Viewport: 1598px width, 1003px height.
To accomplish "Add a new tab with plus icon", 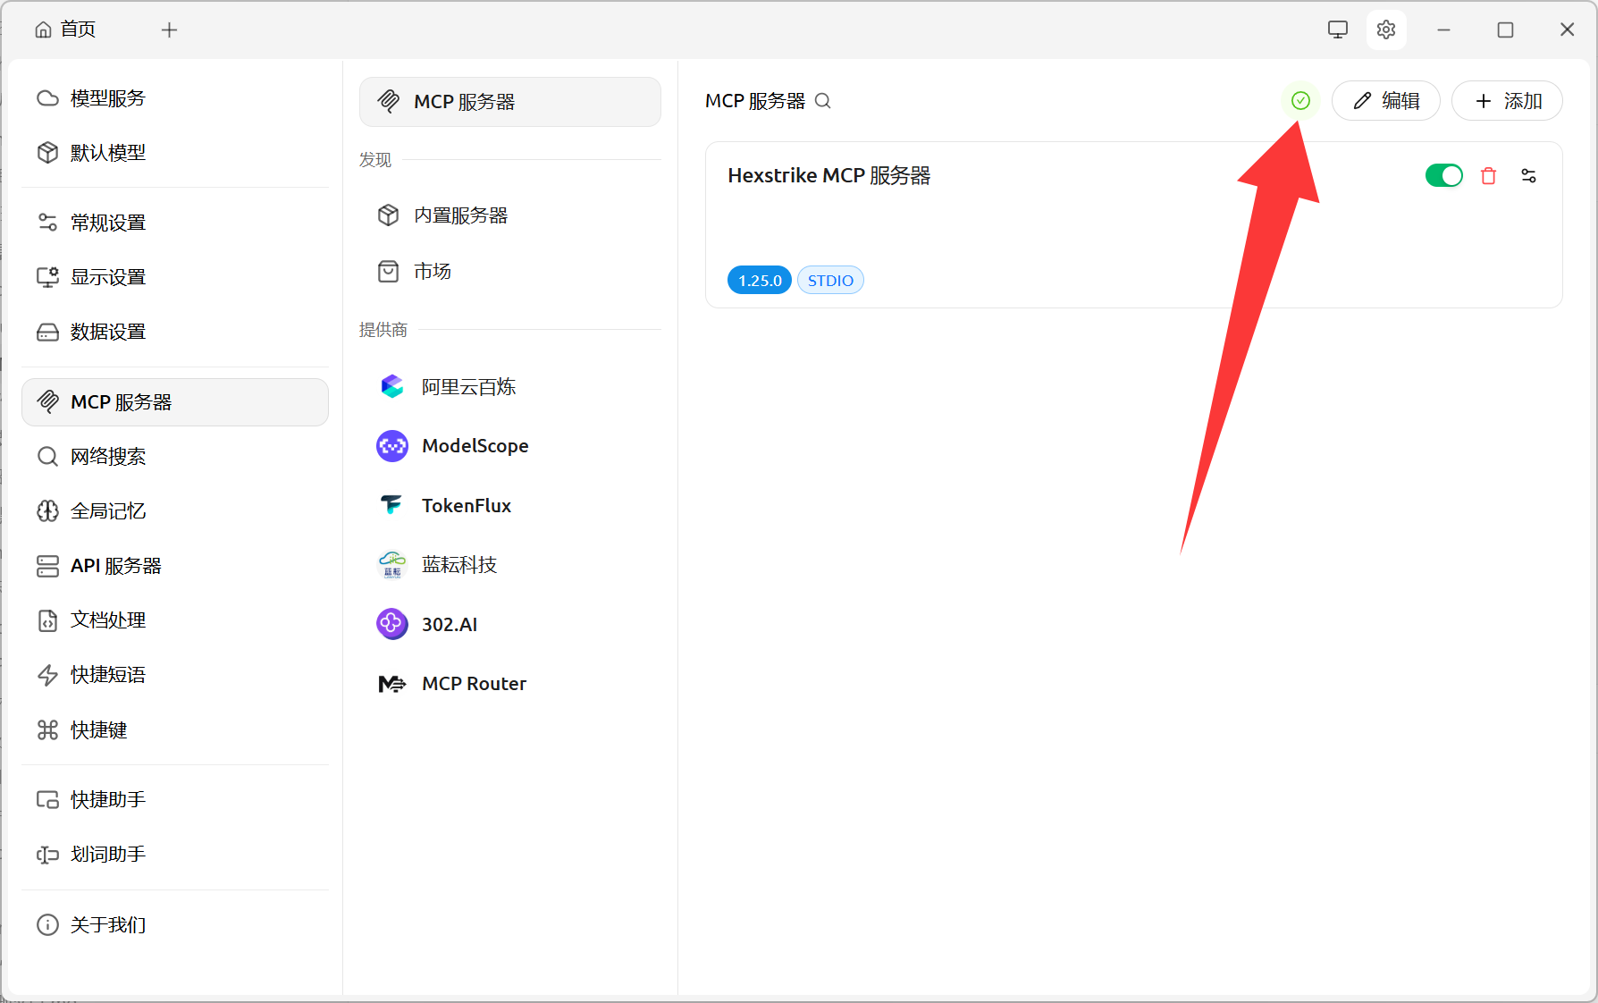I will [x=169, y=30].
